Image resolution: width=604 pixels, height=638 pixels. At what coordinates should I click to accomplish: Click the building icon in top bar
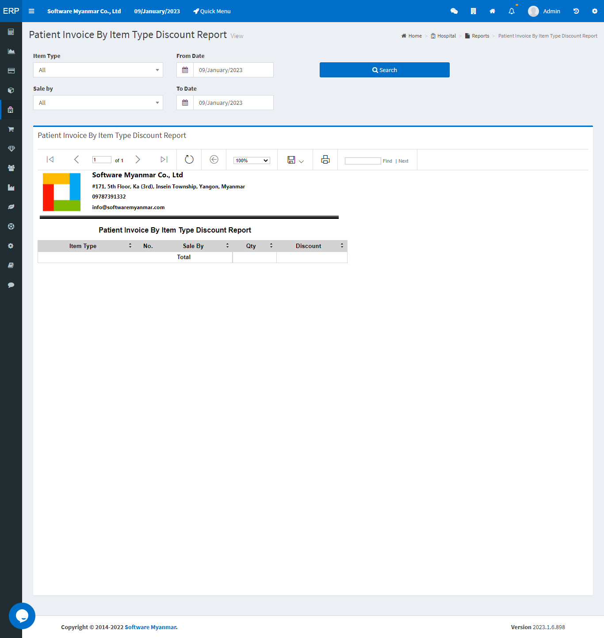(x=473, y=11)
